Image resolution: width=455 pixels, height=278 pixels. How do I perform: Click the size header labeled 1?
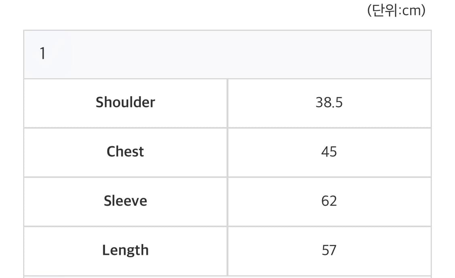(x=42, y=54)
